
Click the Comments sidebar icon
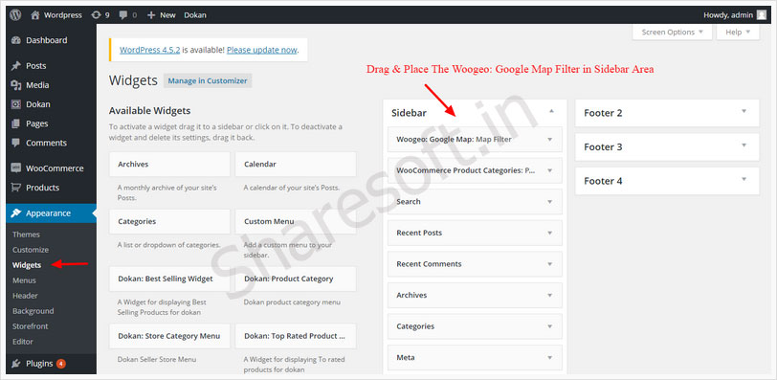(16, 144)
